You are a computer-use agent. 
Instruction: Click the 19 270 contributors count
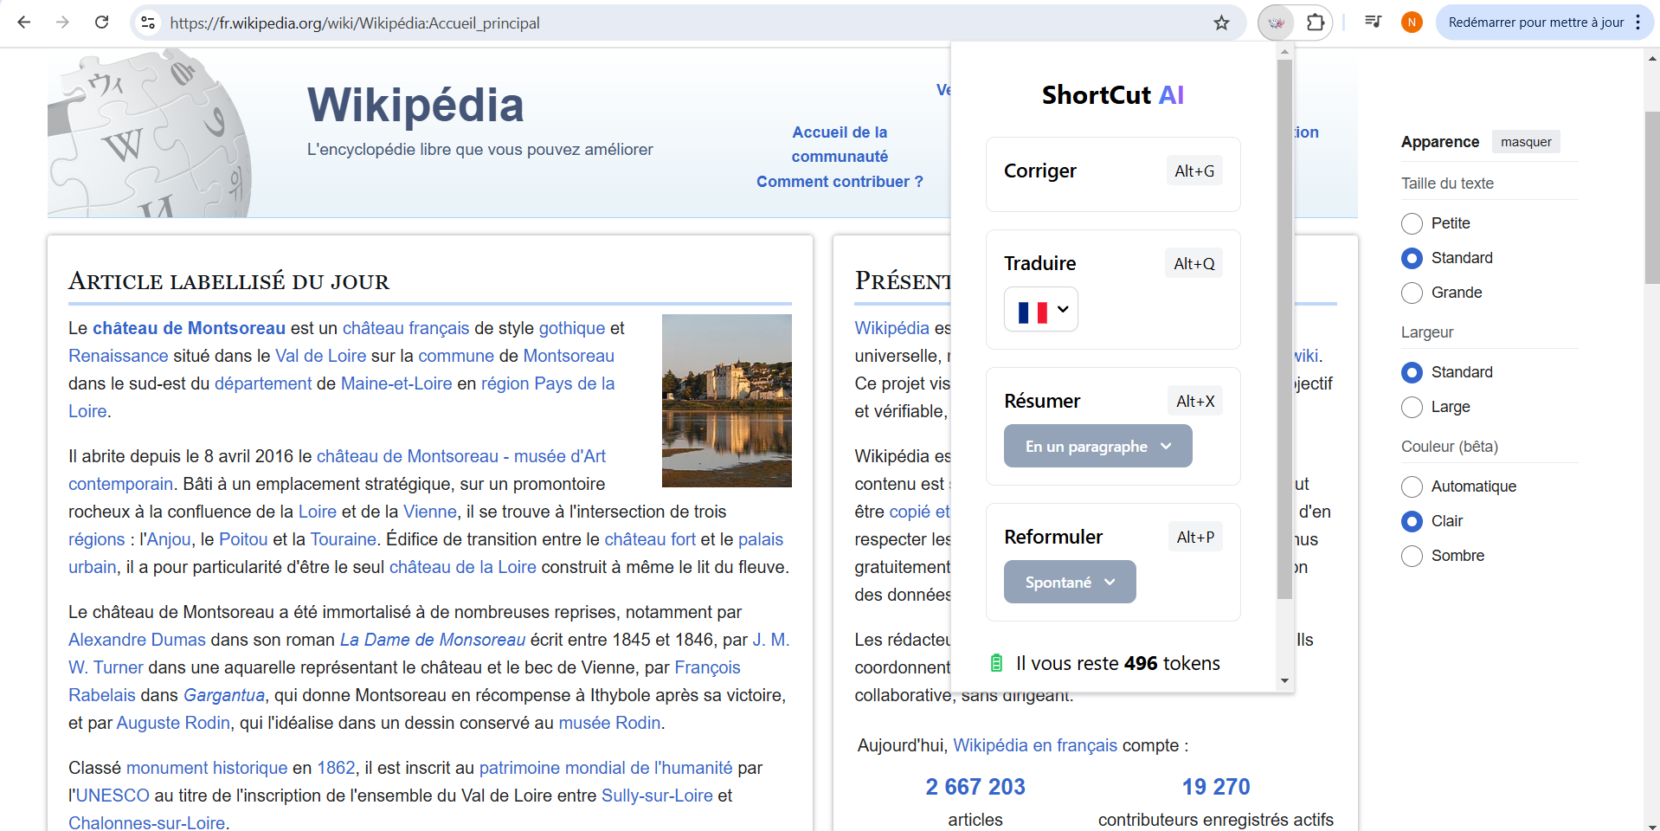[x=1216, y=787]
